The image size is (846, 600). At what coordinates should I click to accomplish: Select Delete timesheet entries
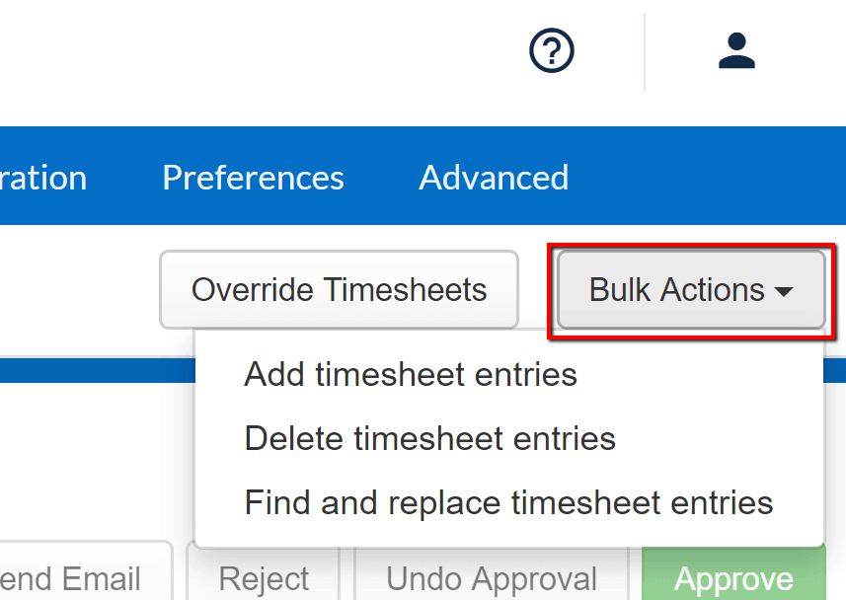429,438
